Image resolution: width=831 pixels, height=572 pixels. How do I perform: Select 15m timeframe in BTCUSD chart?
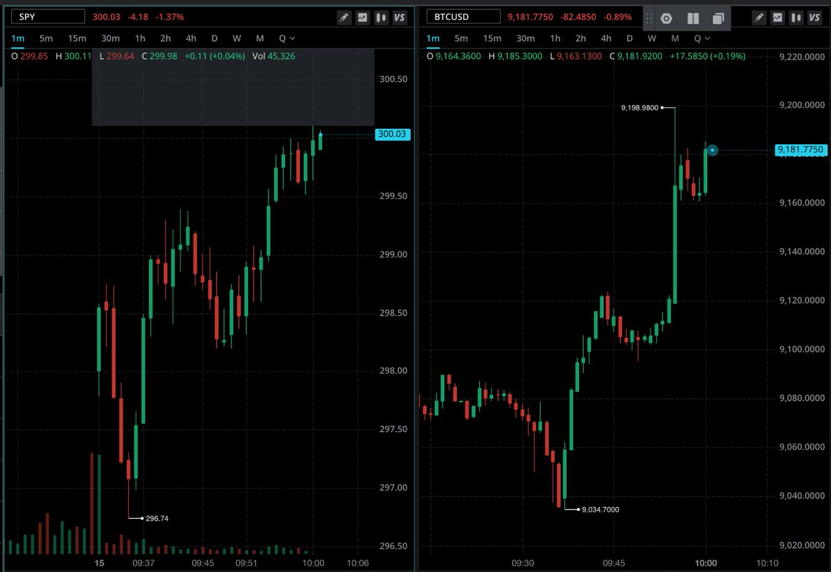point(492,38)
